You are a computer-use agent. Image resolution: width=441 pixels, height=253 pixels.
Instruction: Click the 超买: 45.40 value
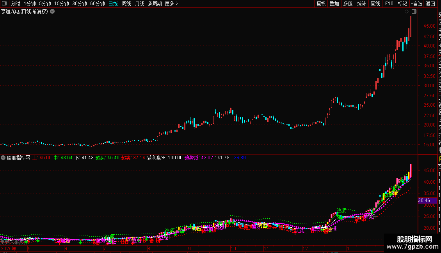click(x=107, y=158)
